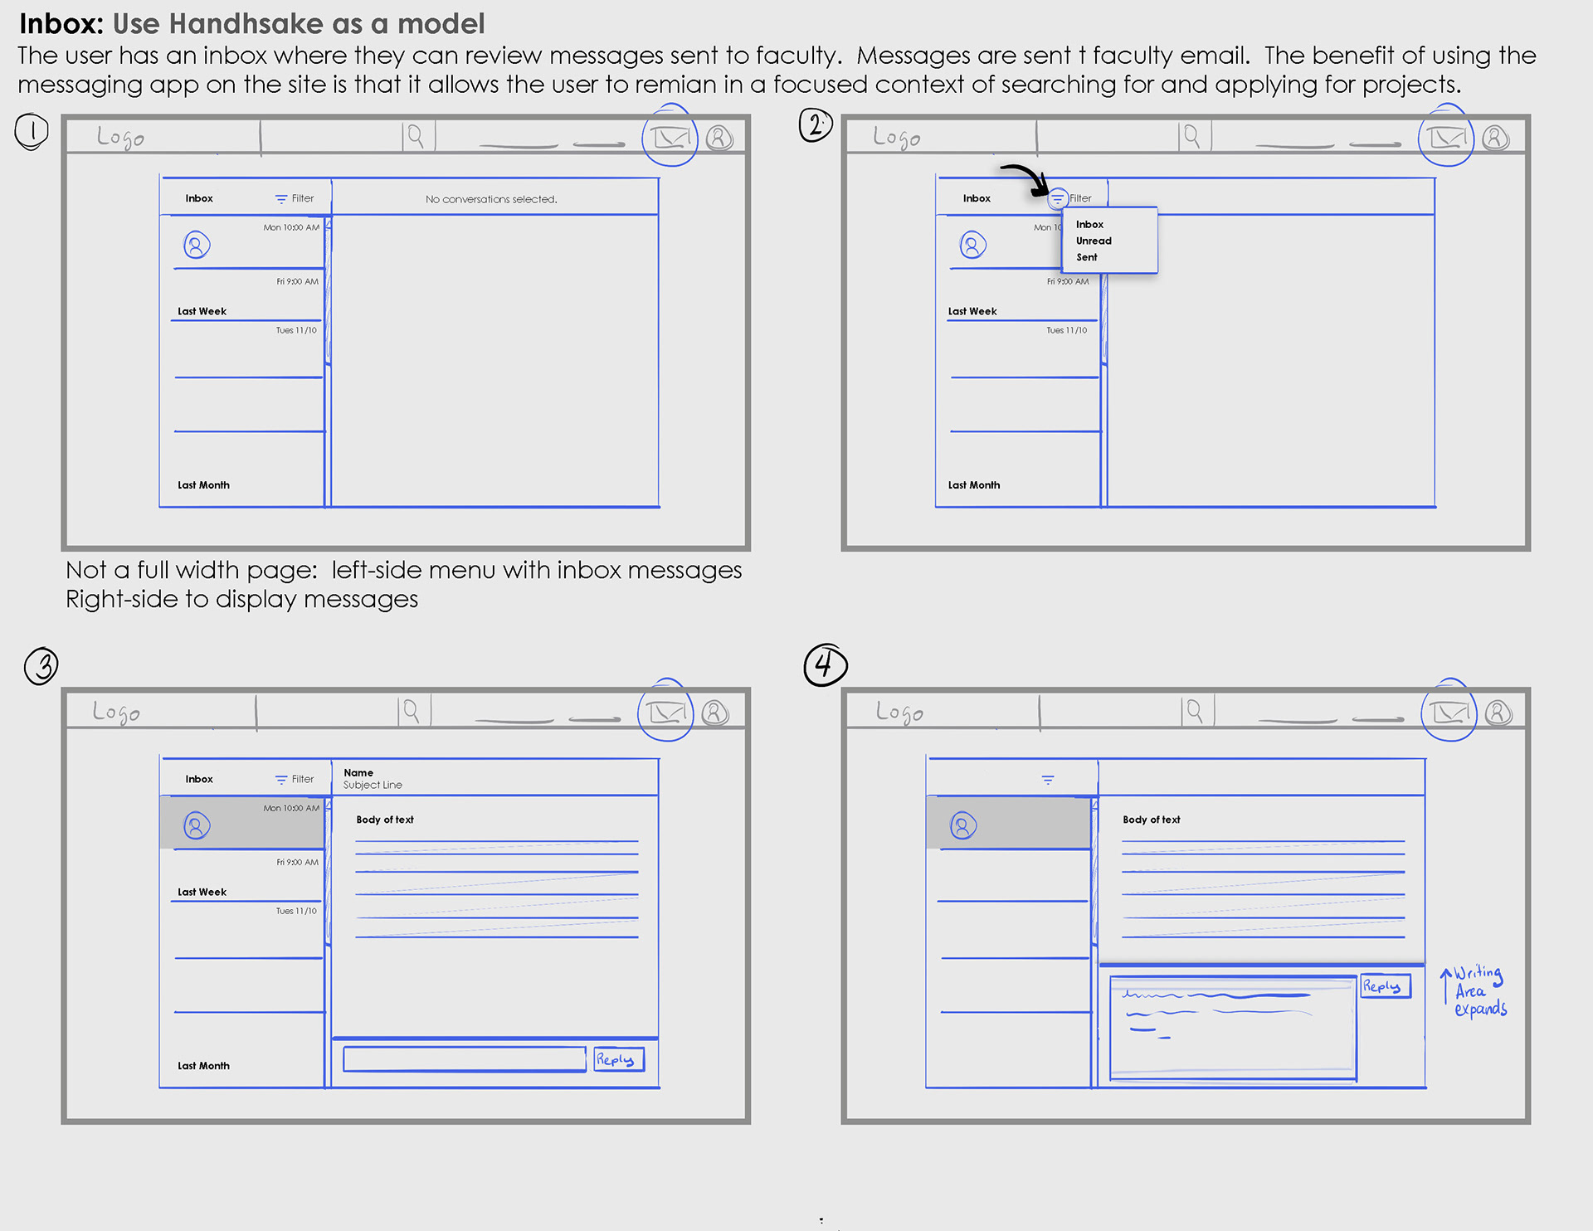Image resolution: width=1593 pixels, height=1231 pixels.
Task: Click the profile avatar icon in wireframe 4 header
Action: pyautogui.click(x=1498, y=712)
